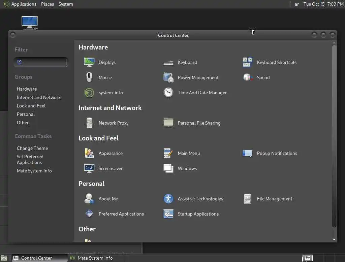Click the Screensaver label
Screen dimensions: 345x262
click(111, 168)
